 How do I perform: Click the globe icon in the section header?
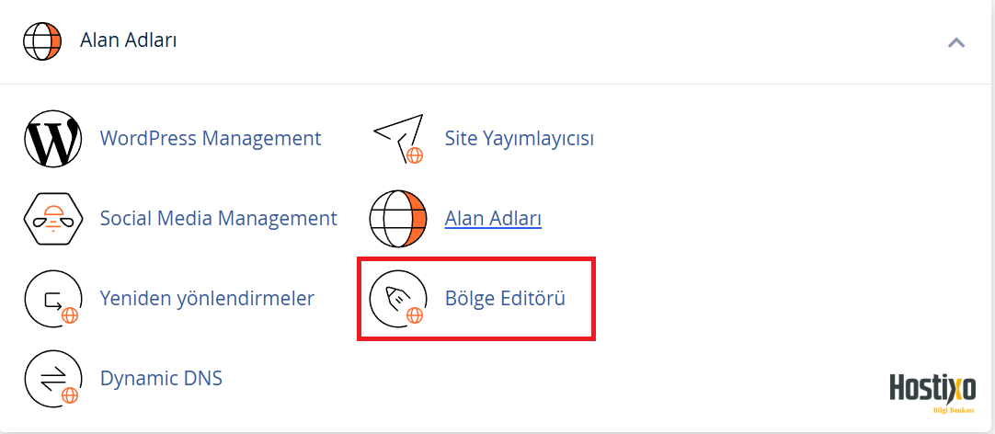42,41
